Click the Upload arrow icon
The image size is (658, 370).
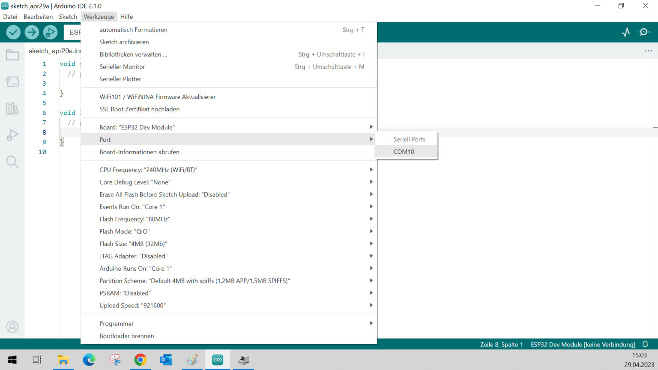tap(32, 32)
